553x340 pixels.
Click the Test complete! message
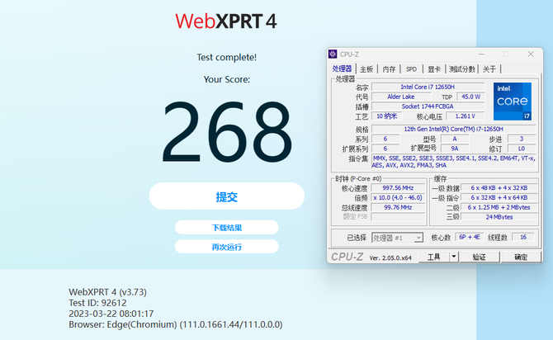227,57
